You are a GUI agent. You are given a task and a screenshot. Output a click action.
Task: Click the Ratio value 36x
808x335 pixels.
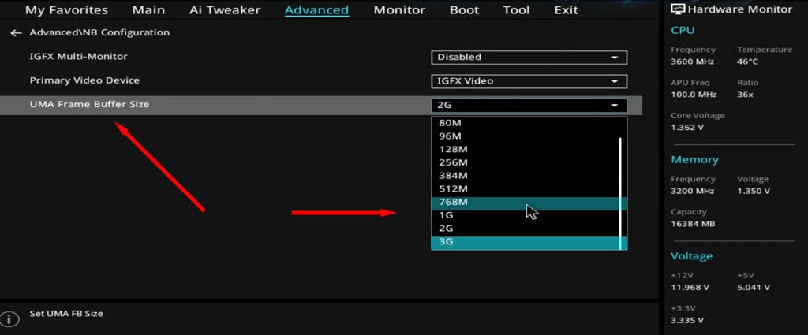[745, 95]
